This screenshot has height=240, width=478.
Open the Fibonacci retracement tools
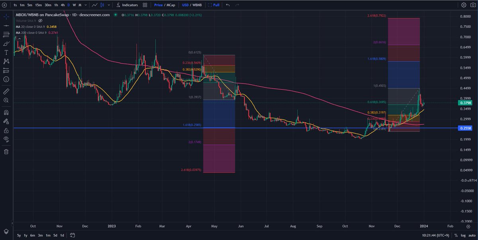[x=6, y=35]
